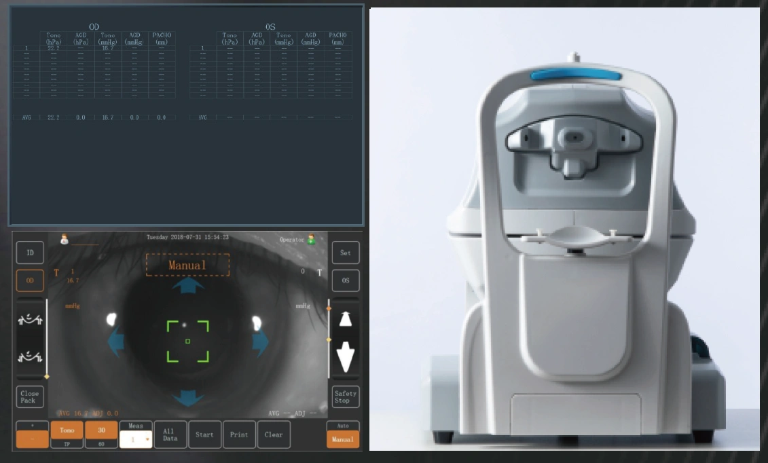Click the blue upward alignment arrow
768x463 pixels.
click(x=187, y=285)
